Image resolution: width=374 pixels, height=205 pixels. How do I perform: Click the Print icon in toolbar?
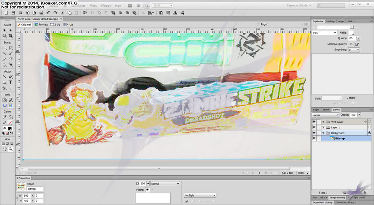pyautogui.click(x=41, y=13)
